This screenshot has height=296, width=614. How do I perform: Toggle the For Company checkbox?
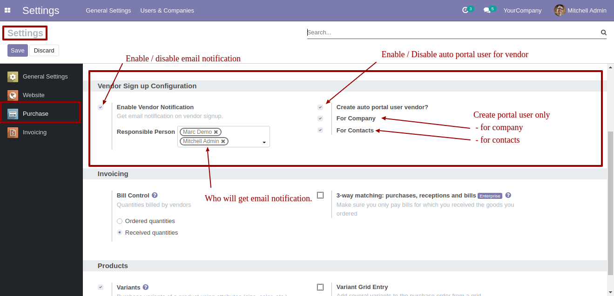320,118
